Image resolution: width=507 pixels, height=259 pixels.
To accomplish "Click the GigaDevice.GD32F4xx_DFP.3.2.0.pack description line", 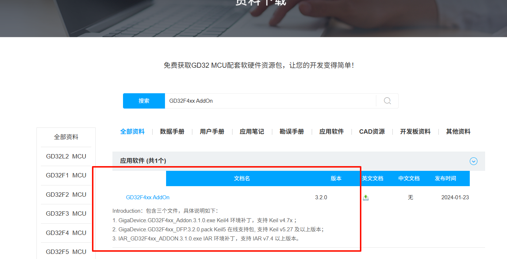I will click(218, 229).
